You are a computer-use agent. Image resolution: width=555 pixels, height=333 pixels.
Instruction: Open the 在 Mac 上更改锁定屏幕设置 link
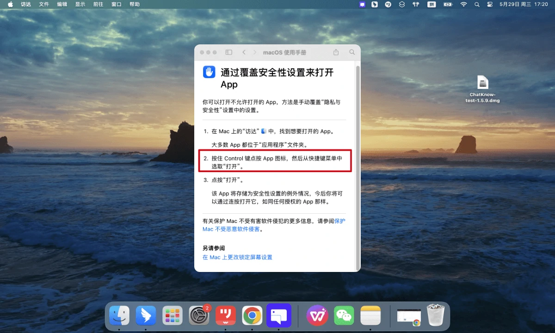[x=237, y=257]
